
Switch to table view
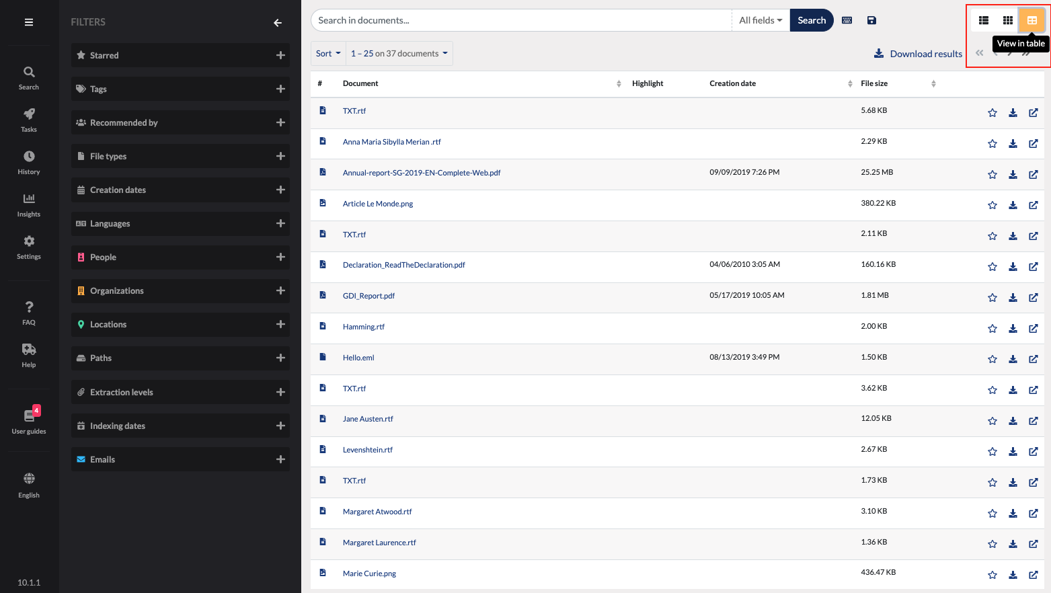point(1032,20)
